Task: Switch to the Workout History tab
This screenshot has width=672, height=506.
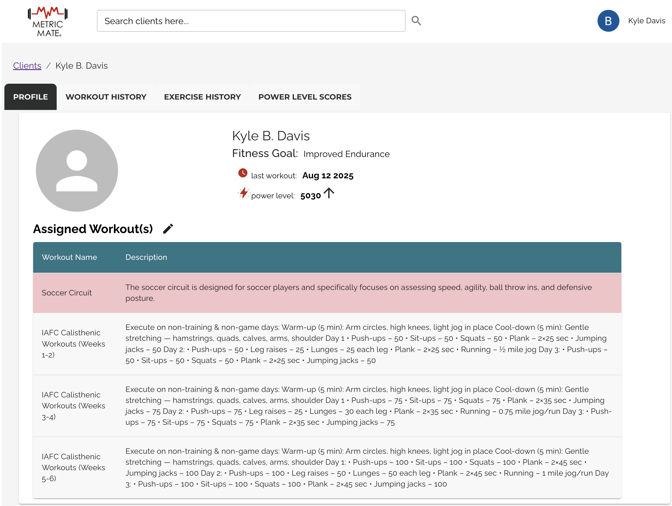Action: click(106, 97)
